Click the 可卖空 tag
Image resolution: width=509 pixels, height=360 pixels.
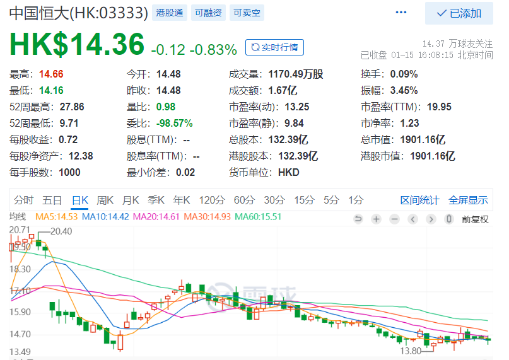[247, 13]
